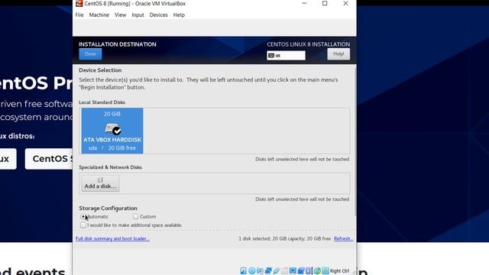The height and width of the screenshot is (275, 489).
Task: Open the View menu
Action: point(120,15)
